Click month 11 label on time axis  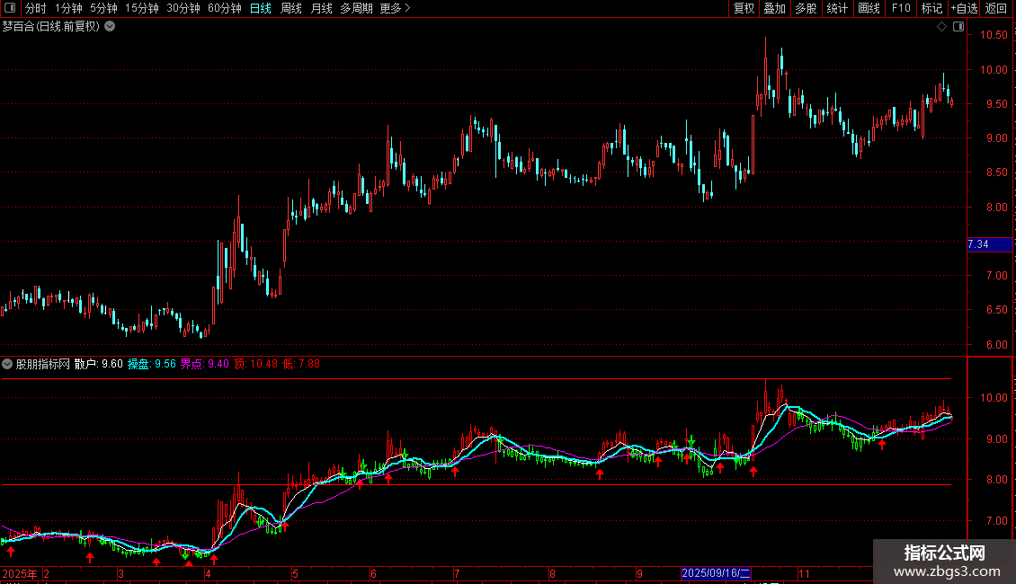tap(804, 574)
